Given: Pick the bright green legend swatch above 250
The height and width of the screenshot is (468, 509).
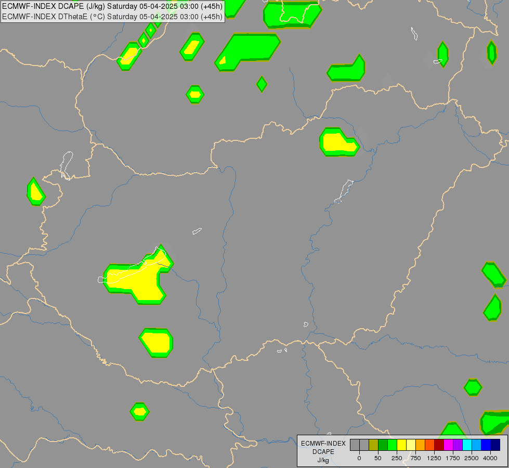Looking at the screenshot, I should click(x=392, y=445).
